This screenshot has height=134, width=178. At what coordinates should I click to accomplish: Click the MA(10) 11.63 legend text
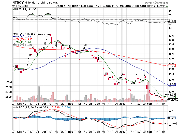click(x=23, y=42)
